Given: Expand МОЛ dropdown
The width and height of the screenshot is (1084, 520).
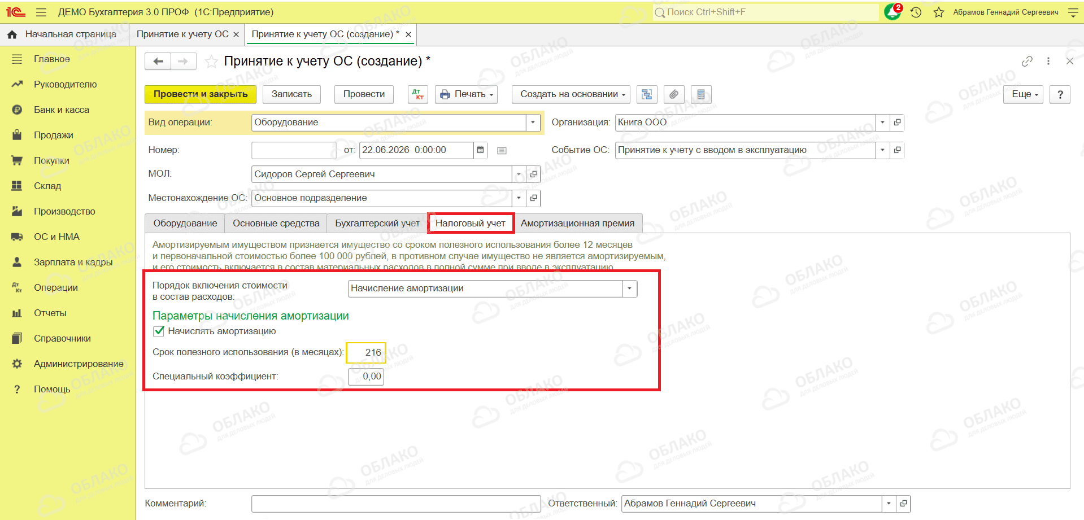Looking at the screenshot, I should [x=519, y=174].
